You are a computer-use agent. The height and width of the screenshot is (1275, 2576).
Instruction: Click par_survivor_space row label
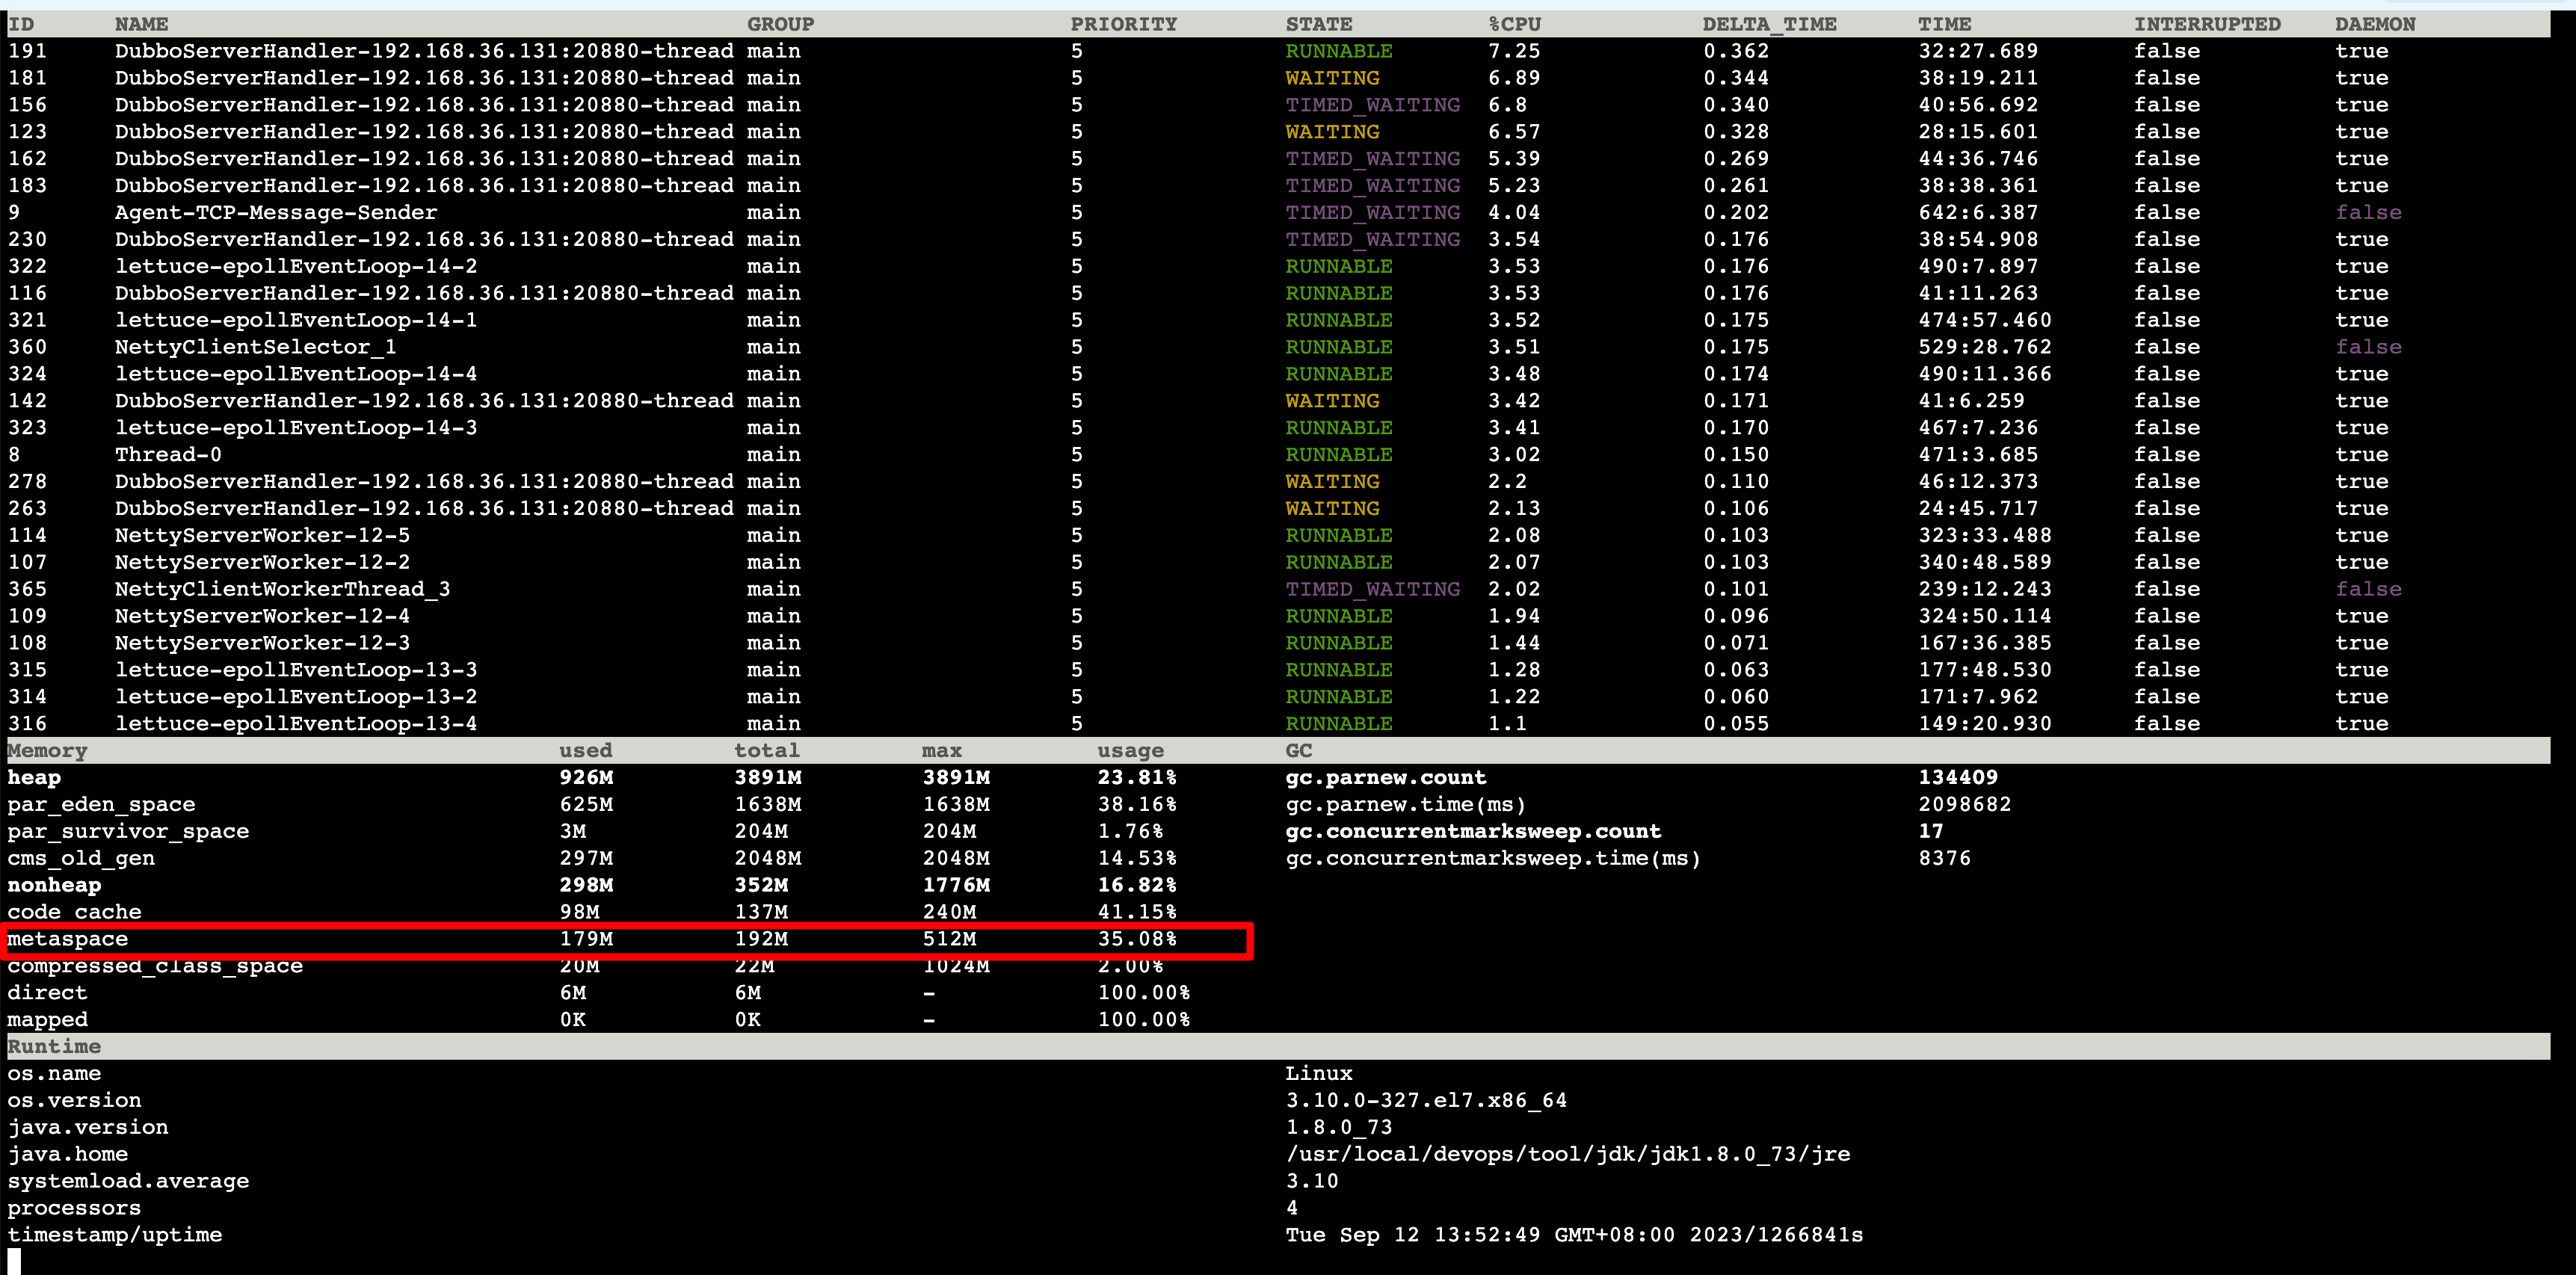point(128,832)
